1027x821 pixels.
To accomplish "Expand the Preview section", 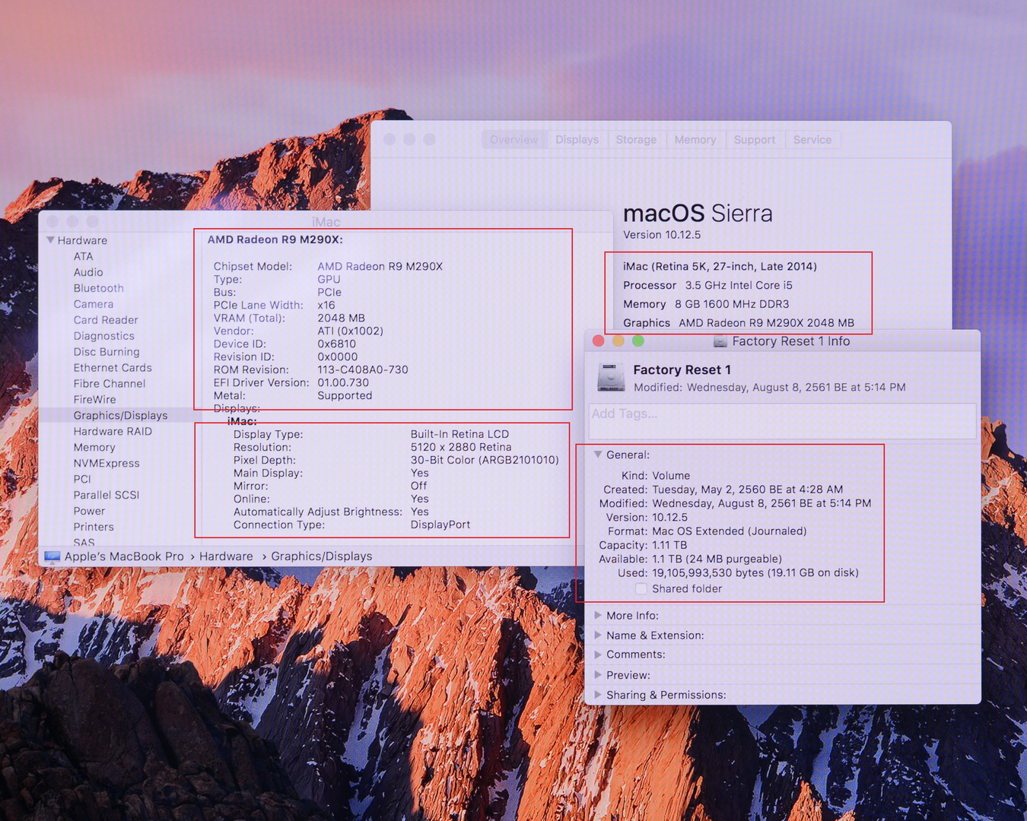I will tap(598, 675).
